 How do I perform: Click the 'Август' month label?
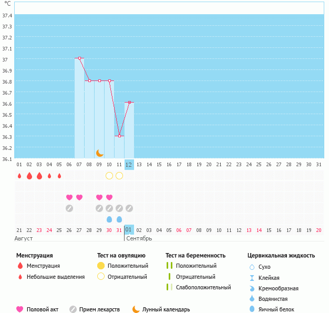pyautogui.click(x=24, y=238)
